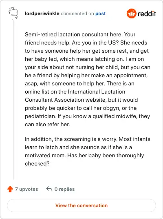Click the reddit wordmark text logo

pyautogui.click(x=147, y=14)
